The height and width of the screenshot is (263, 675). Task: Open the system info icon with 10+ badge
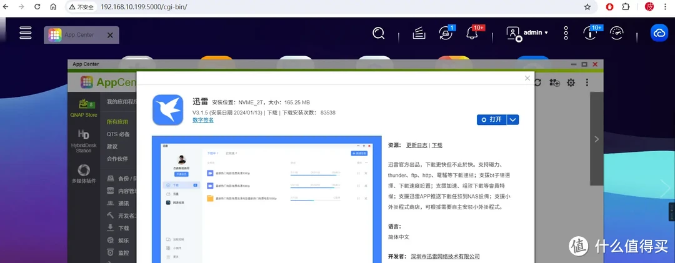coord(591,32)
